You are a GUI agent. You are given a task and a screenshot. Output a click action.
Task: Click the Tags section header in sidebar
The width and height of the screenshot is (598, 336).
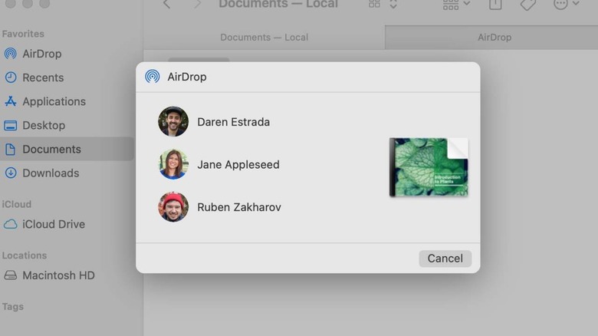(12, 307)
